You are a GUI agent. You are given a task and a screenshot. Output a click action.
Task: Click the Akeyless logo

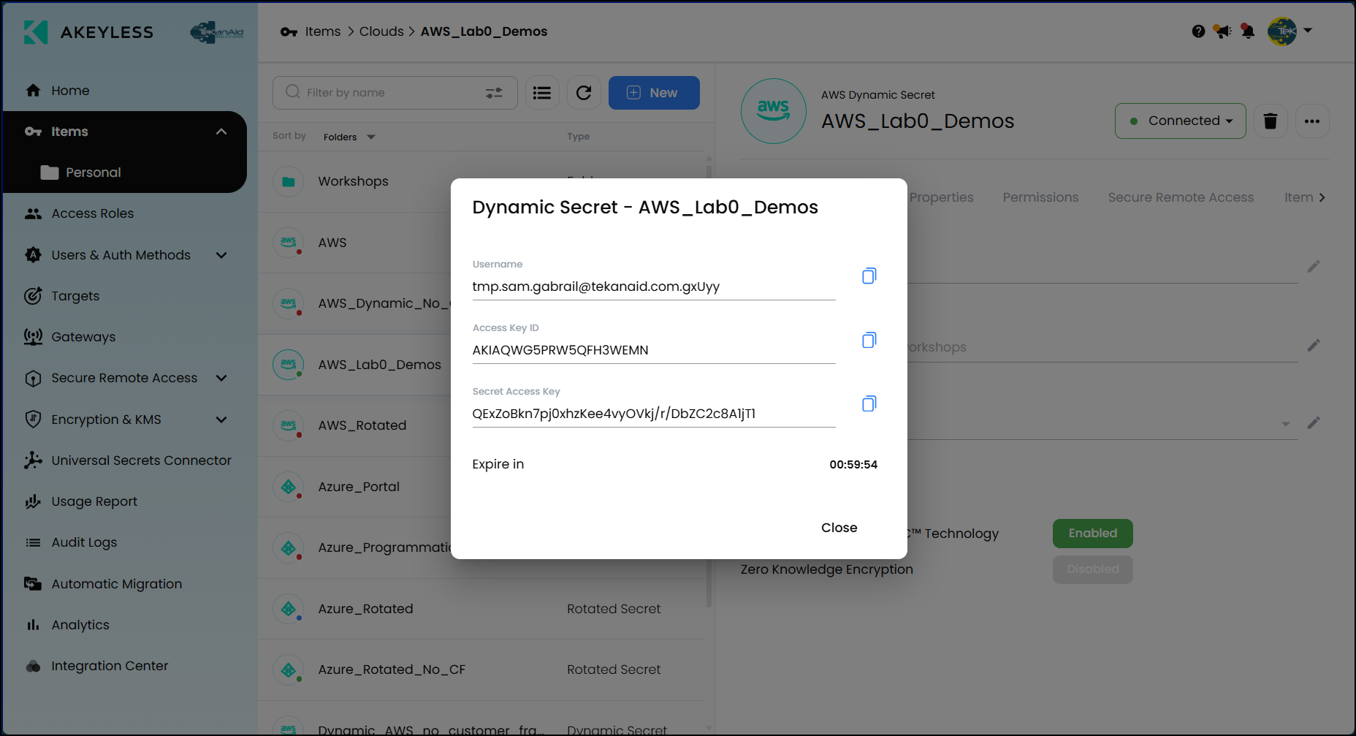coord(88,32)
